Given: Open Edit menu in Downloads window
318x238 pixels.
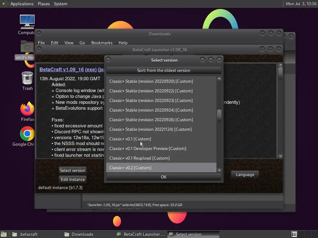Looking at the screenshot, I should click(54, 43).
